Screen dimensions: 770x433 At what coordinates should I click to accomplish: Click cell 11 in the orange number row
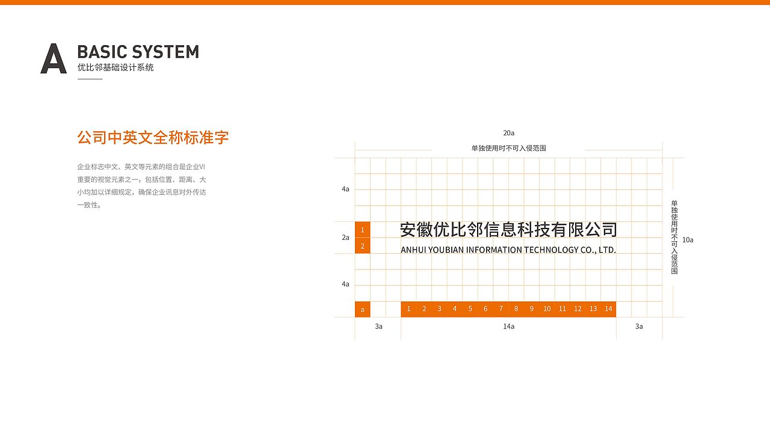(562, 309)
